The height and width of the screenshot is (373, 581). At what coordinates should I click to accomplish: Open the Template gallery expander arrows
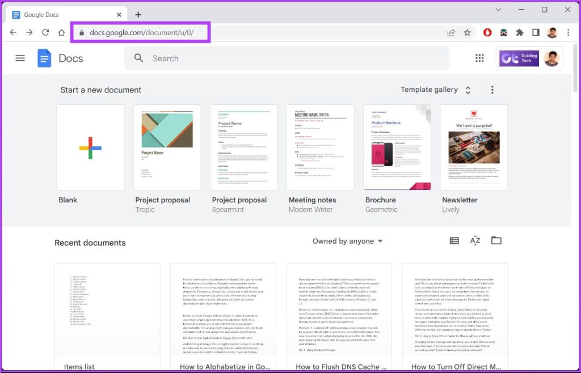(467, 90)
